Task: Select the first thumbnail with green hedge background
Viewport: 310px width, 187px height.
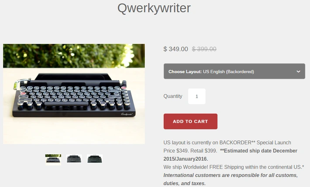Action: tap(53, 160)
